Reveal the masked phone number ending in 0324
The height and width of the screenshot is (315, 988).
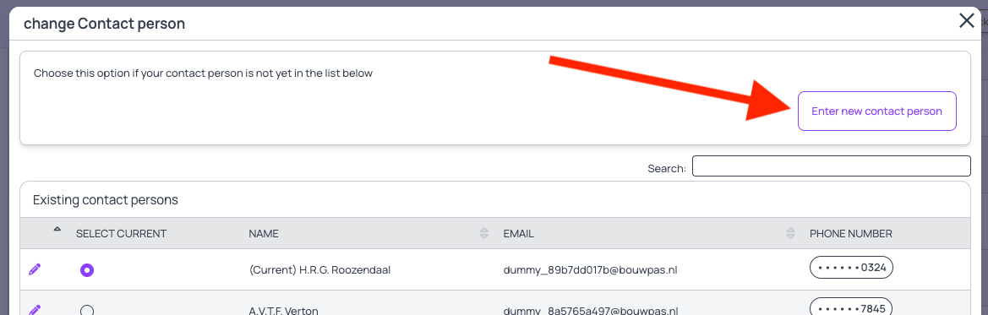point(851,268)
